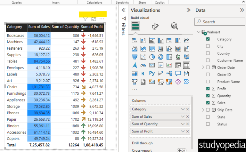The image size is (246, 152).
Task: Select the Stacked bar chart visual
Action: (135, 41)
